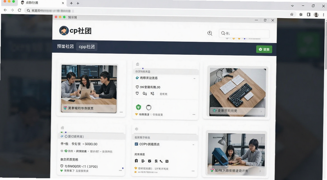Screen dimensions: 327x180
Task: Expand the yellow triangle row in the top middle card
Action: tap(149, 115)
